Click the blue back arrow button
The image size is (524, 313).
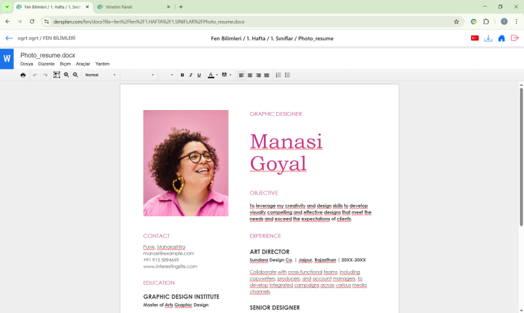[x=9, y=39]
